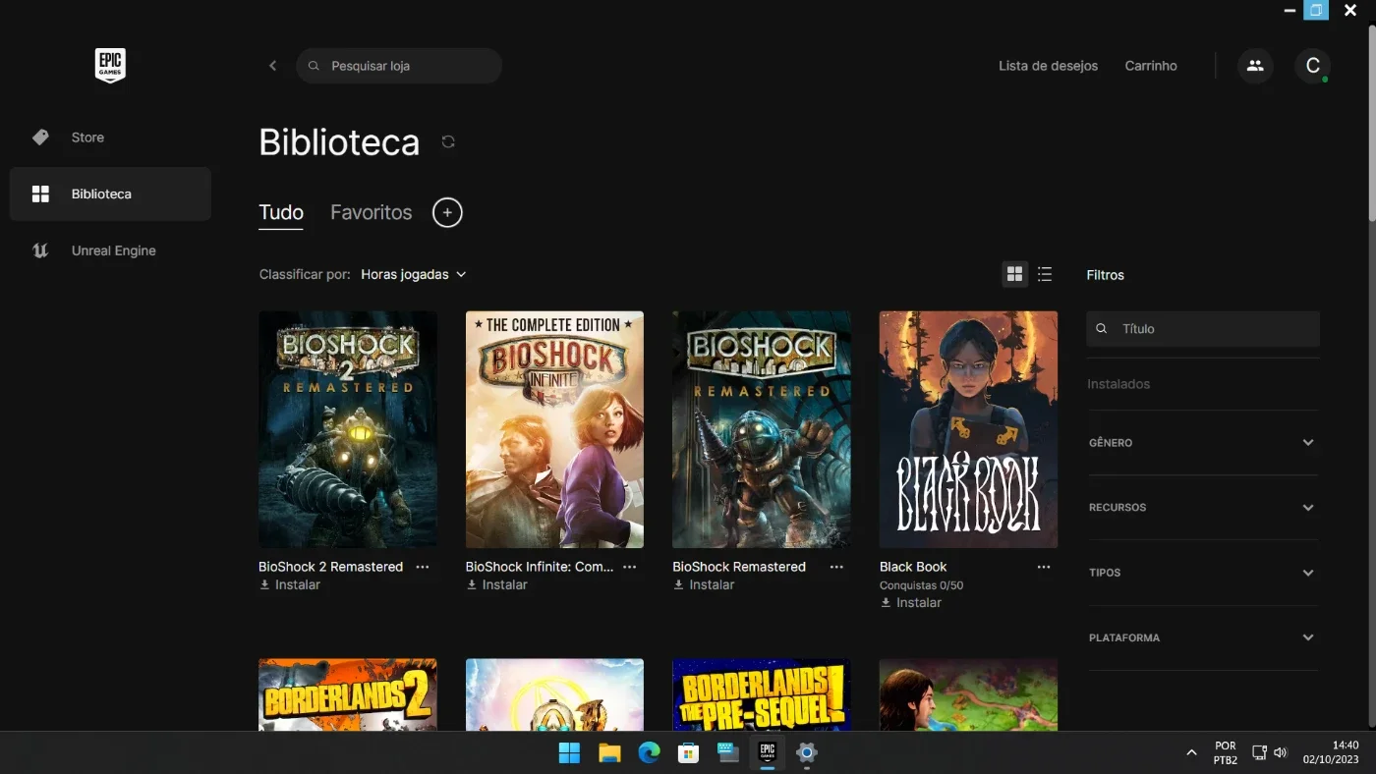
Task: Switch to the Favoritos tab
Action: click(x=372, y=212)
